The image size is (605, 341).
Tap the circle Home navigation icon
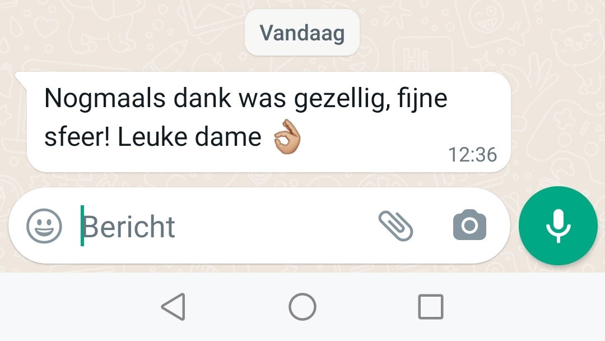(302, 307)
